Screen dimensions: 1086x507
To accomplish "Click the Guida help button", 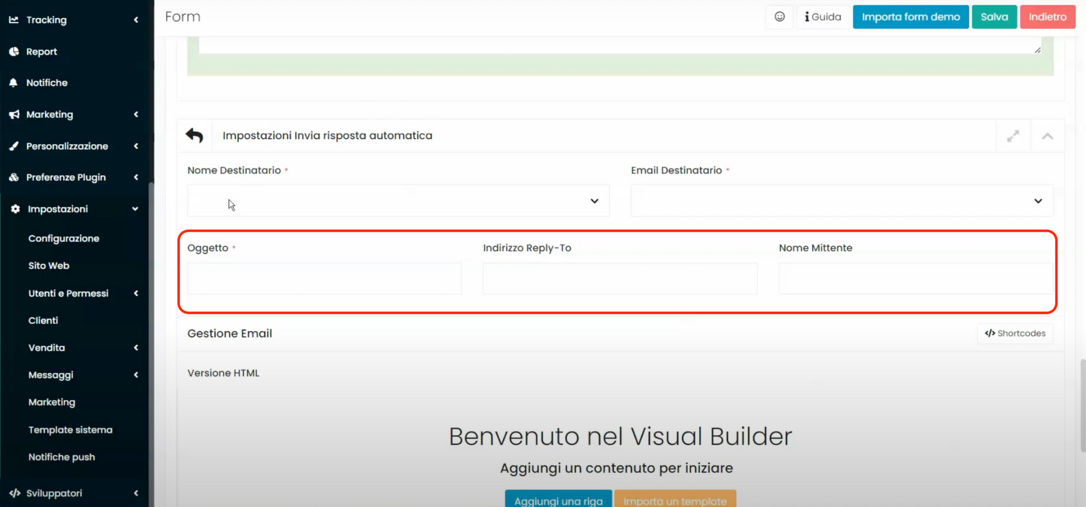I will 822,17.
